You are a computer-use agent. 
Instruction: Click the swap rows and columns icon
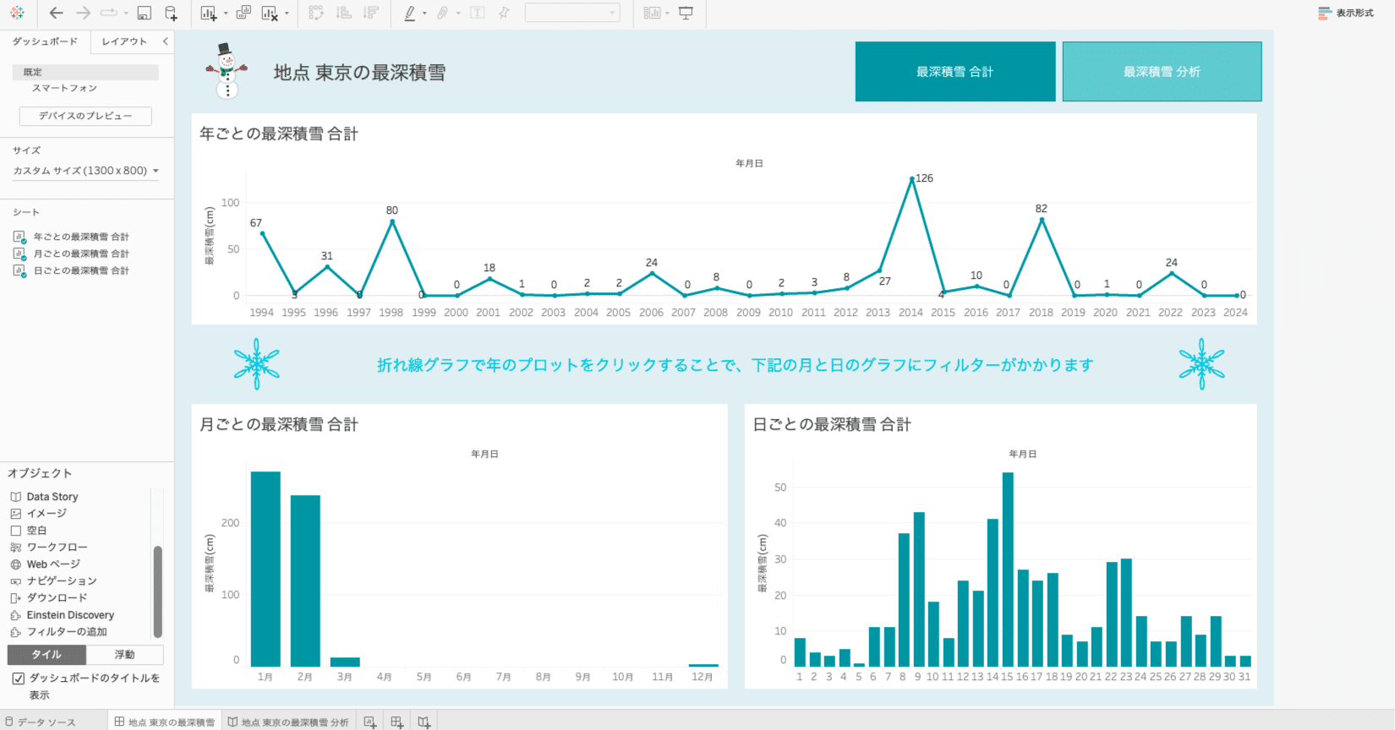[x=316, y=13]
